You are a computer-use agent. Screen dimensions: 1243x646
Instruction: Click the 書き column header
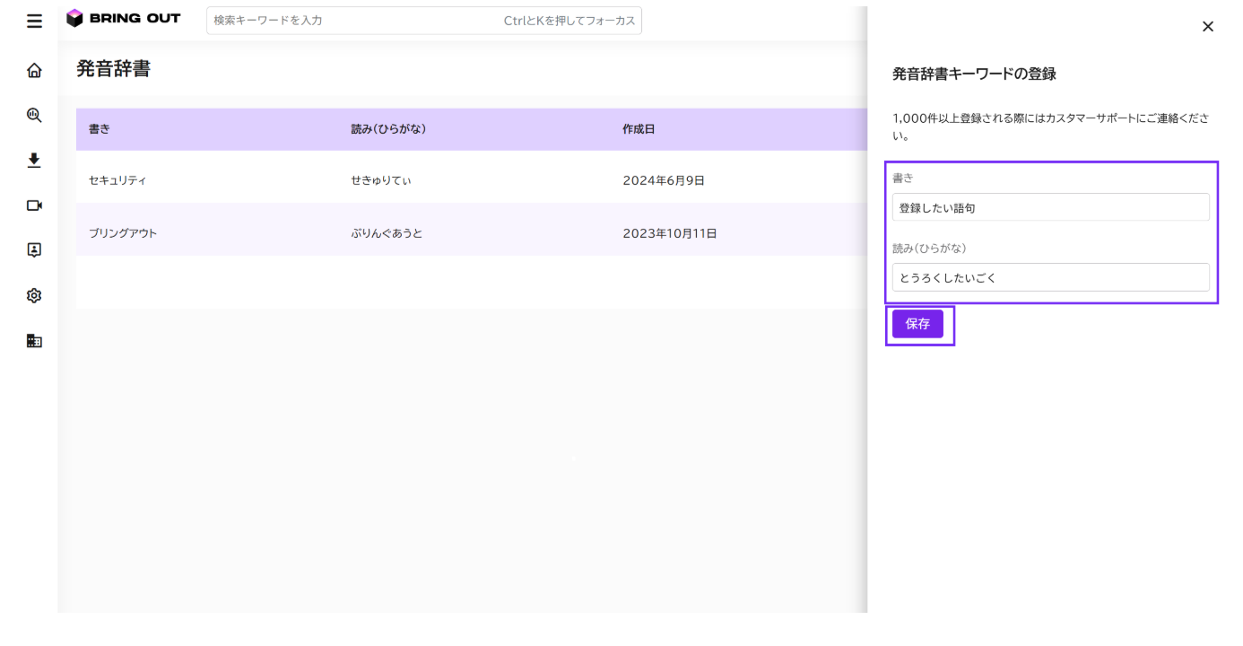coord(100,129)
